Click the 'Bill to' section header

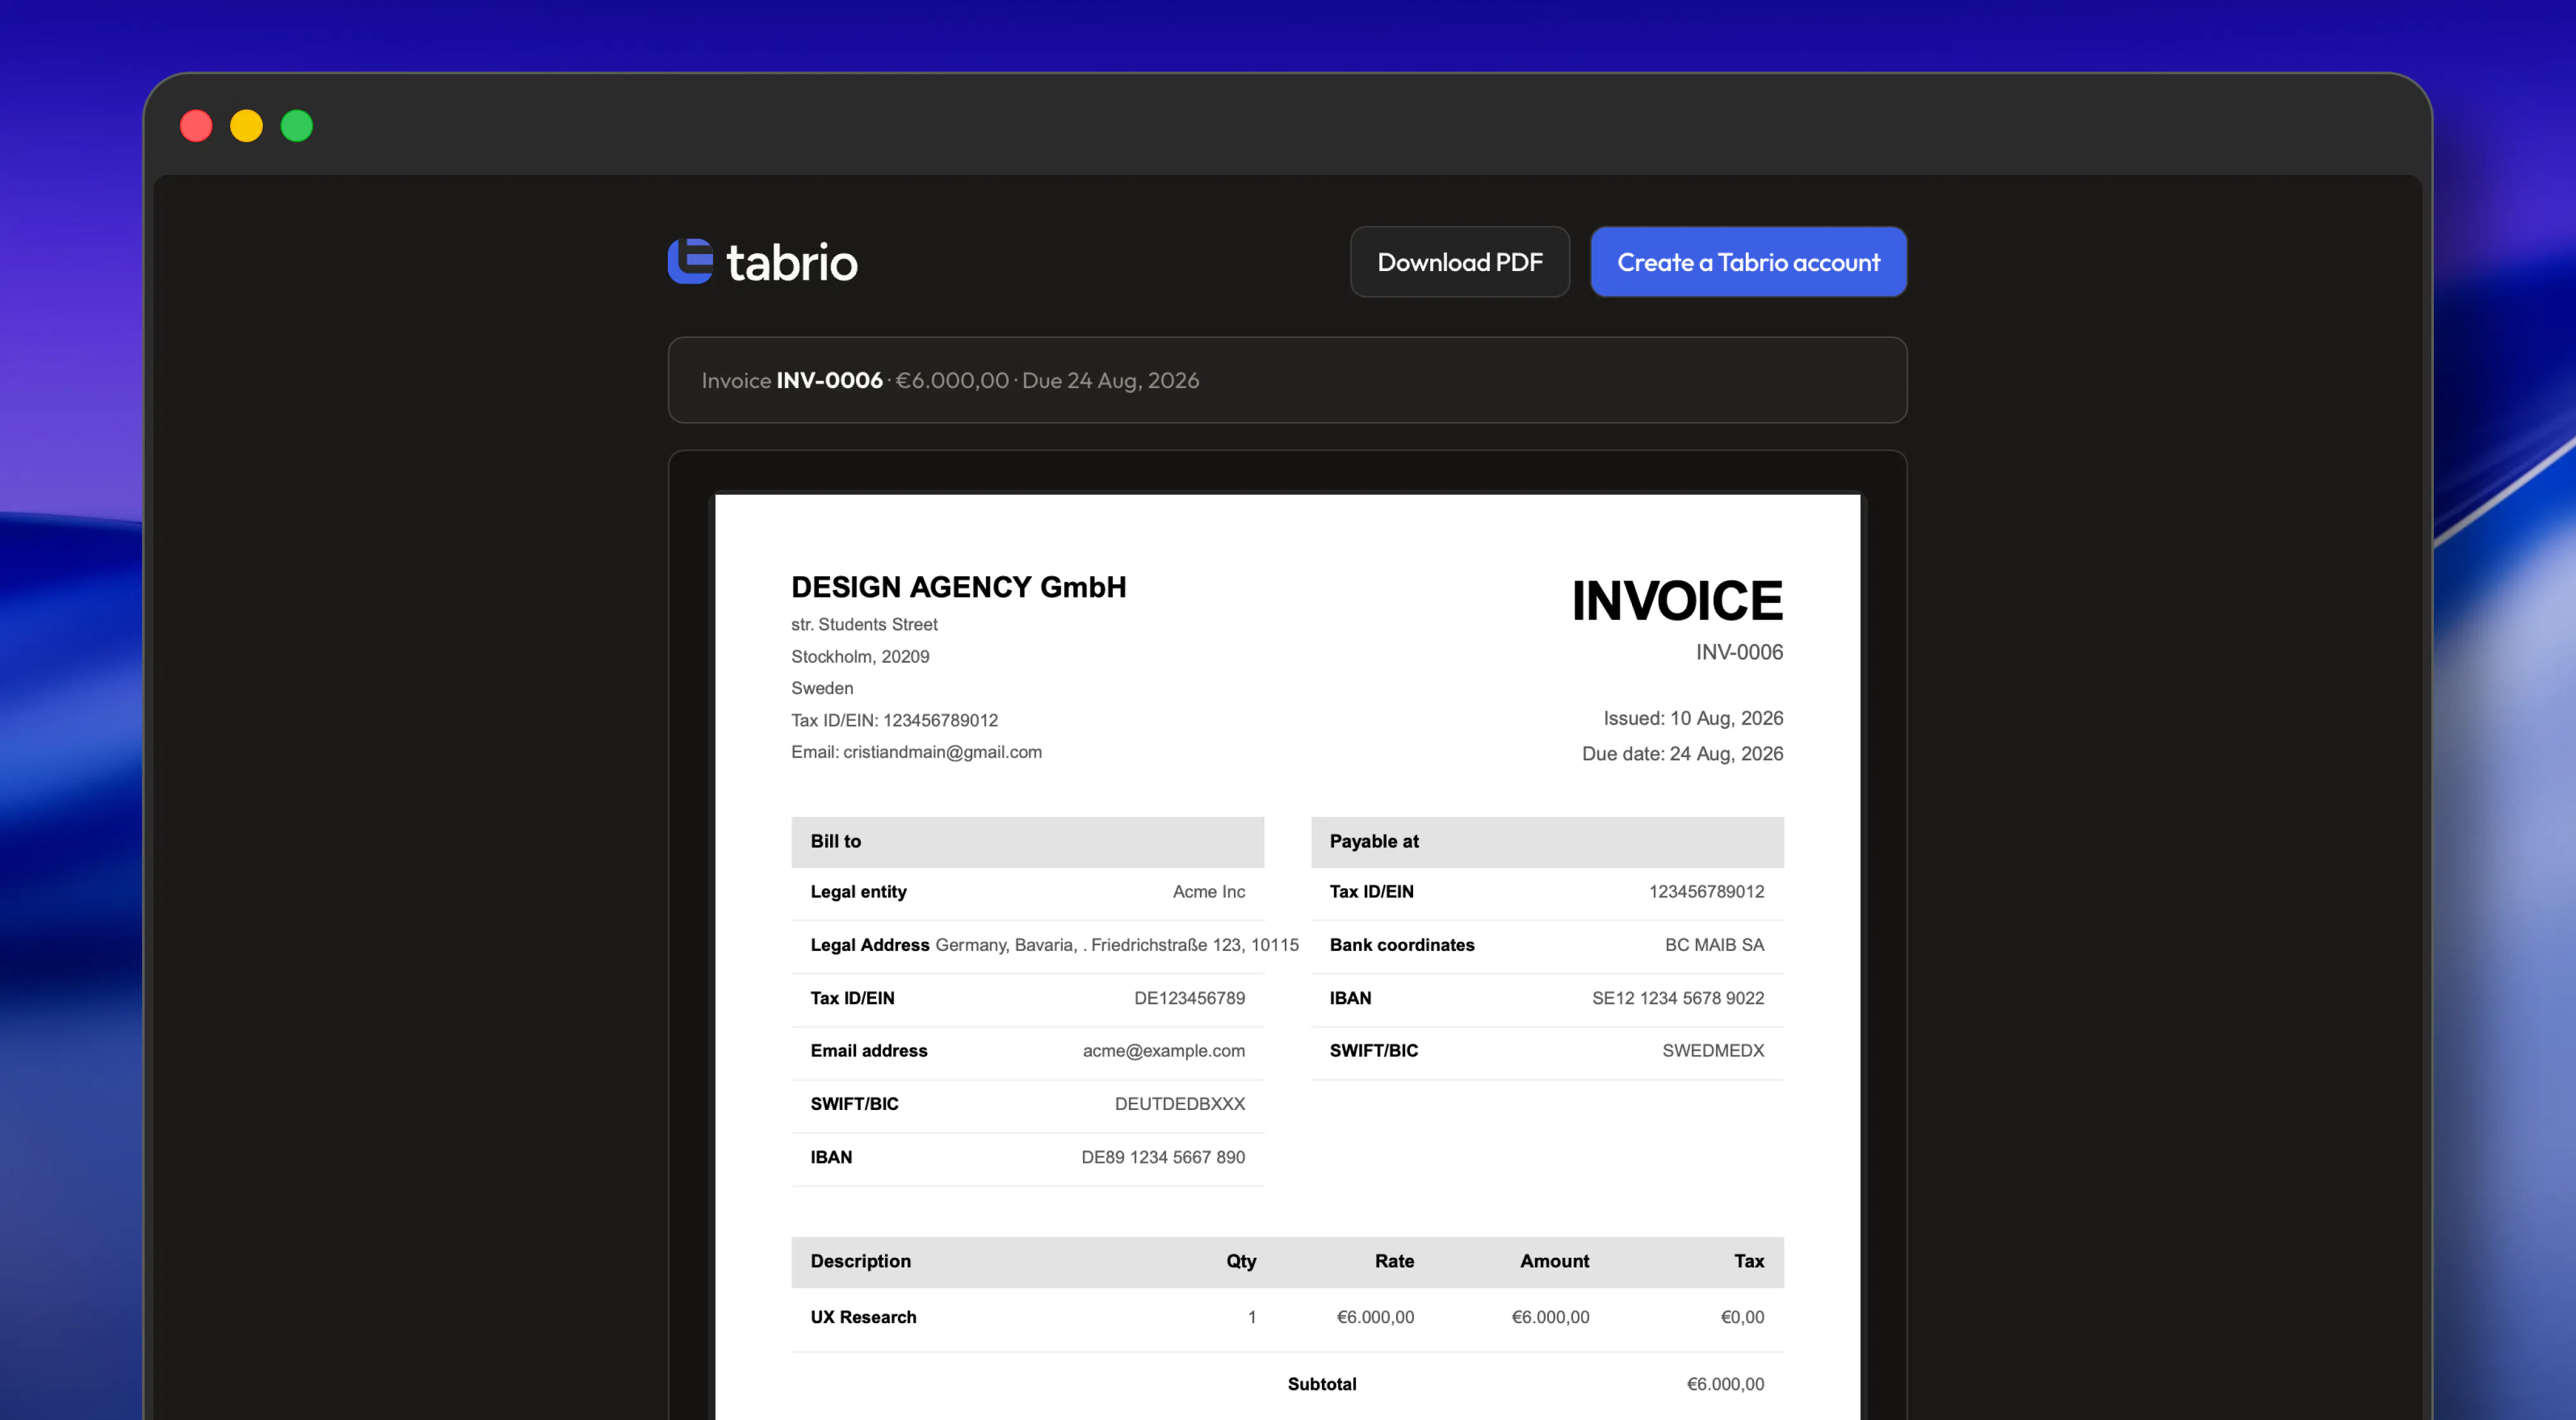pyautogui.click(x=1027, y=842)
